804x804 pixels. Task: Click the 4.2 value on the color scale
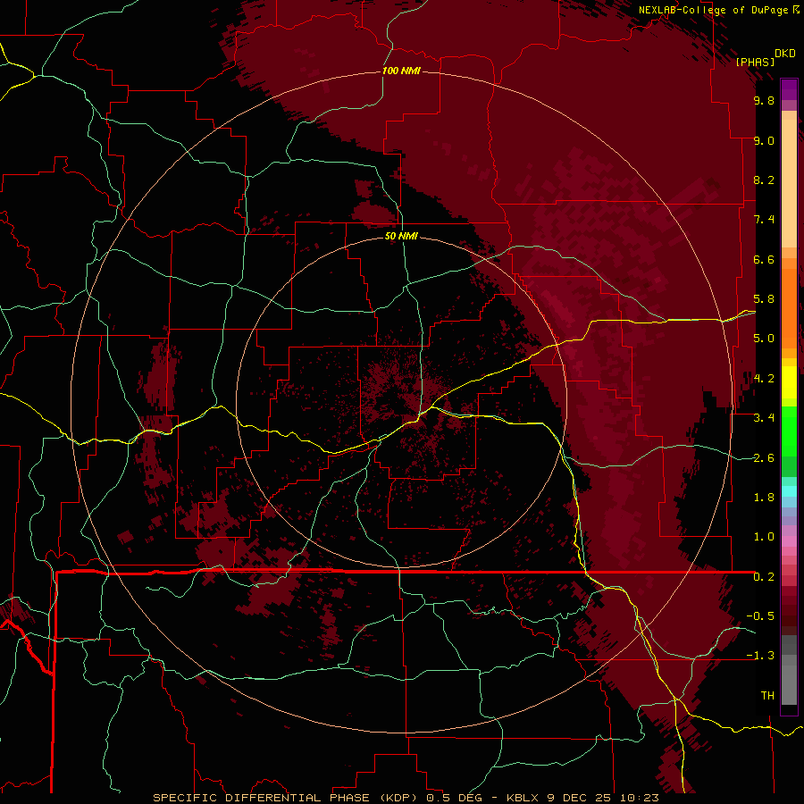(764, 379)
